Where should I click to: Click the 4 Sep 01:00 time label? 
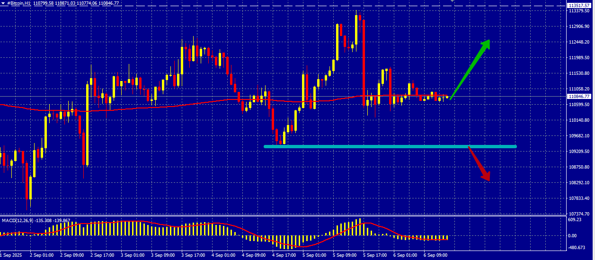pos(223,255)
